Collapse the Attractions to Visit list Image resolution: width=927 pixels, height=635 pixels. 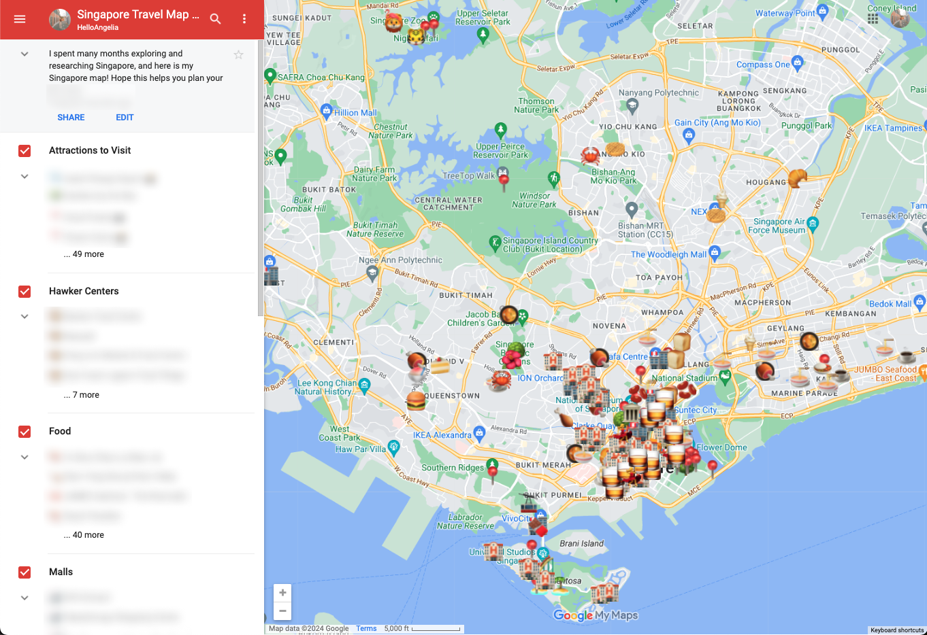point(25,177)
